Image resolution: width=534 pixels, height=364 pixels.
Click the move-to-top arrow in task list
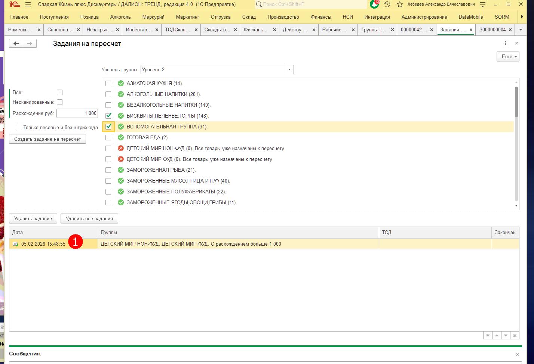[x=488, y=336]
